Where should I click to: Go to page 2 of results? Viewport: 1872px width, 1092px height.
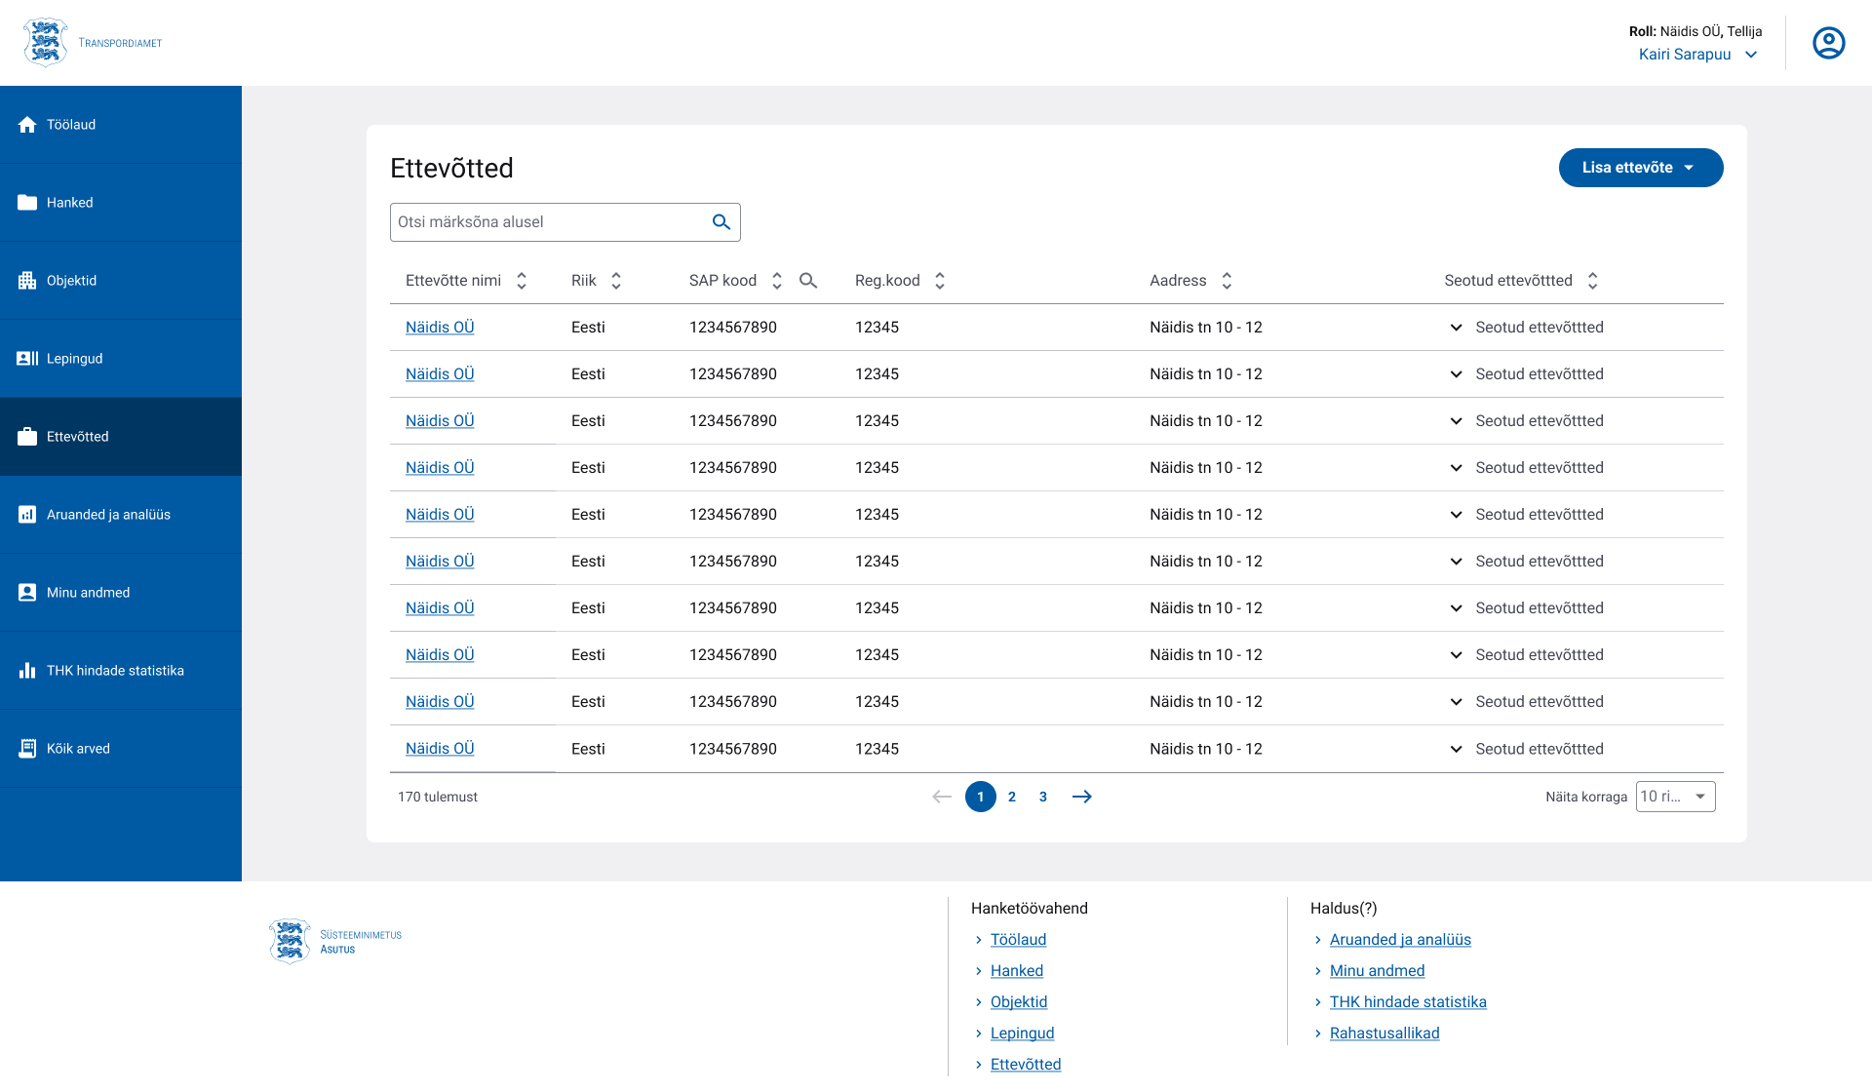point(1012,797)
